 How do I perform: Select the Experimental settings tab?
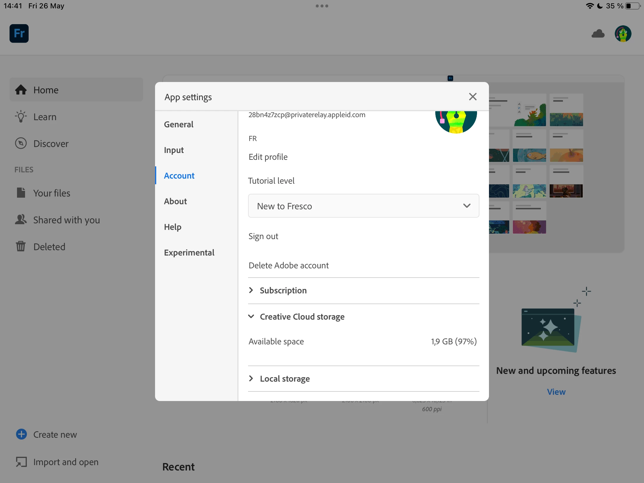[x=189, y=253]
